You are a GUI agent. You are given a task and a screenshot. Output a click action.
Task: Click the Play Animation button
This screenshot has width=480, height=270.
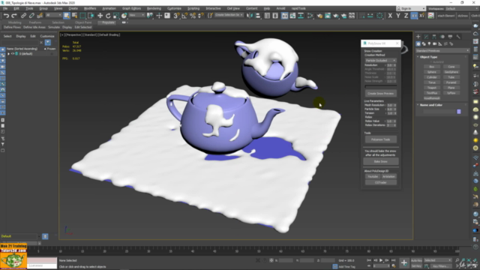381,260
